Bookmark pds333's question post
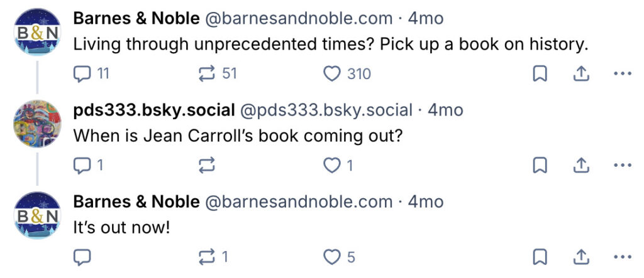 [x=539, y=166]
